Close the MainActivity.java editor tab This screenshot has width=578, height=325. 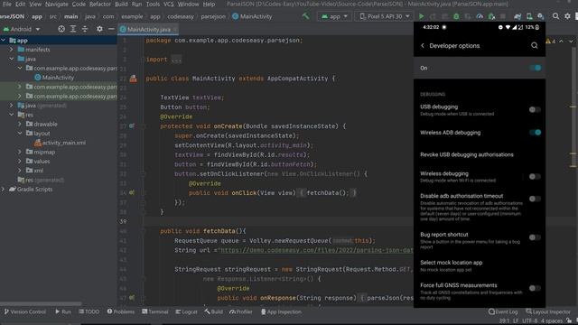tap(174, 29)
